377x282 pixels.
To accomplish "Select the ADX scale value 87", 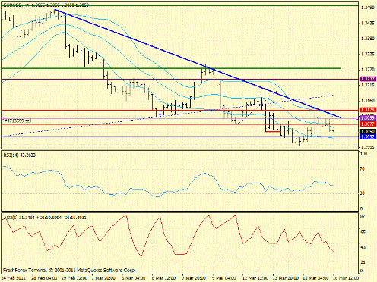I will click(x=363, y=216).
